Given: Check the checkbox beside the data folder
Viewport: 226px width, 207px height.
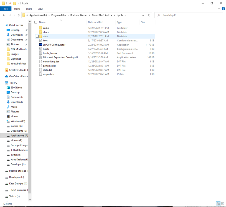Looking at the screenshot, I should click(37, 36).
